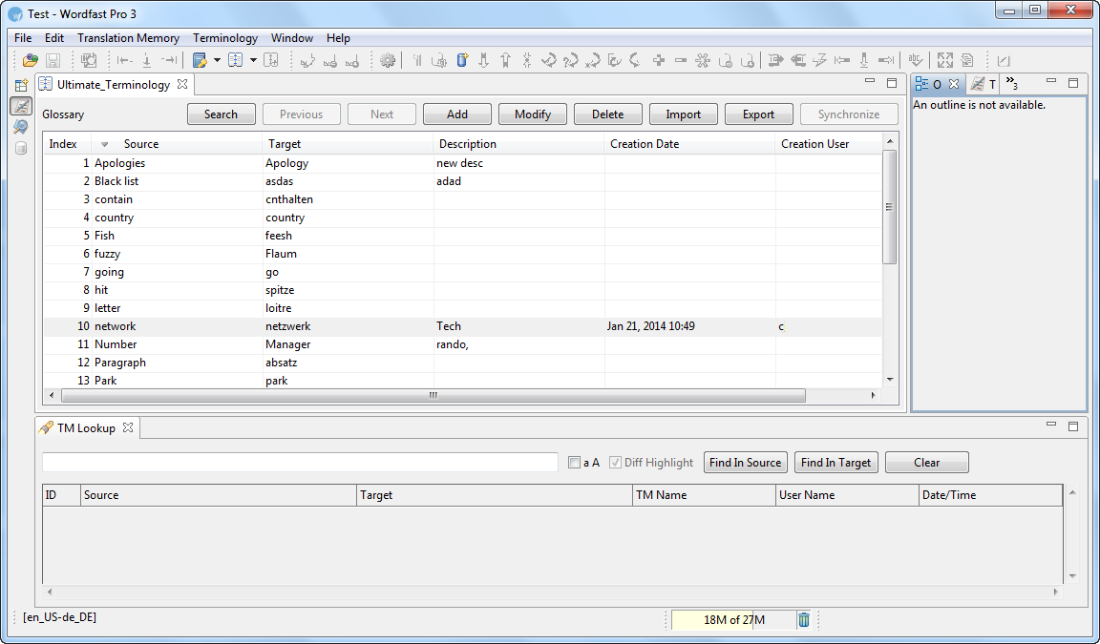This screenshot has height=644, width=1100.
Task: Switch to the T view tab beside Outline
Action: pyautogui.click(x=984, y=84)
